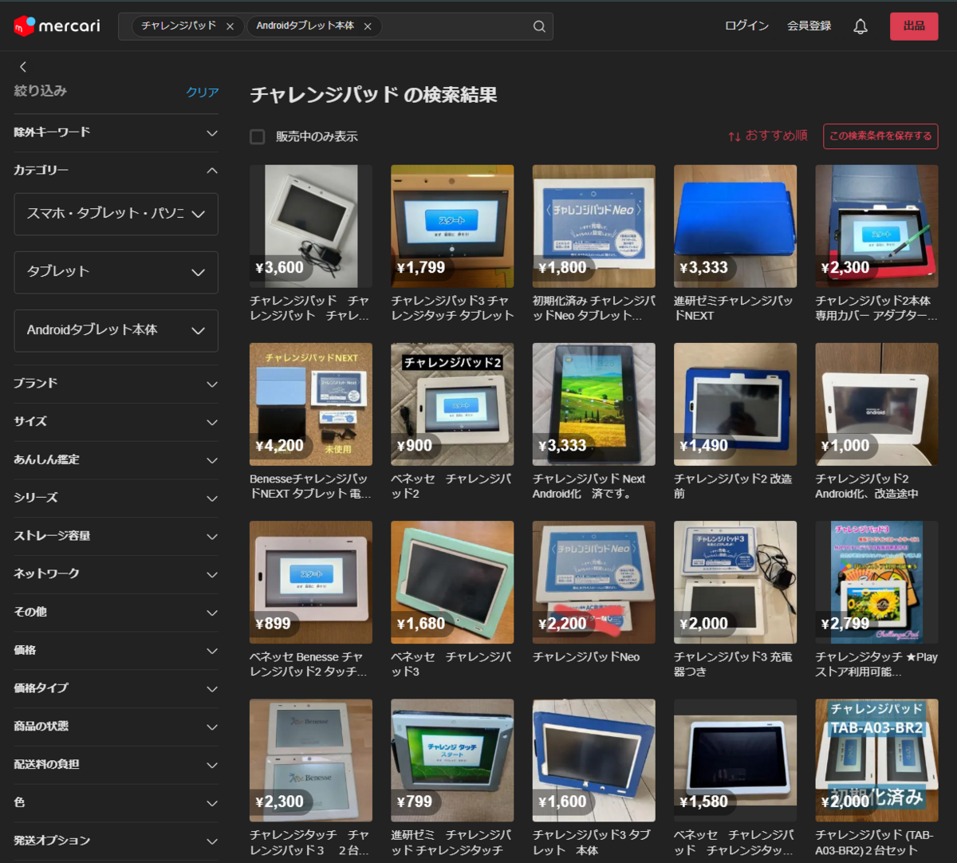
Task: Open the Androidタブレット本体 dropdown
Action: point(116,330)
